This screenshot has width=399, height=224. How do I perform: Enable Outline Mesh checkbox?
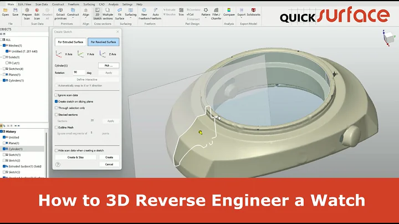[x=56, y=128]
